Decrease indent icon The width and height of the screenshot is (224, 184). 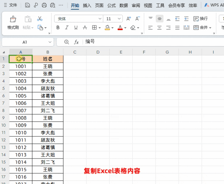pos(177,19)
